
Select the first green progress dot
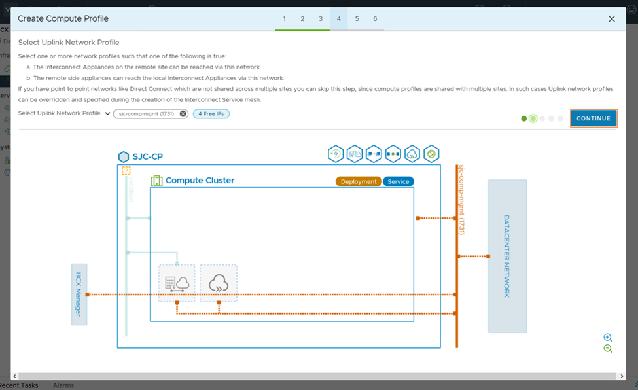(x=523, y=118)
